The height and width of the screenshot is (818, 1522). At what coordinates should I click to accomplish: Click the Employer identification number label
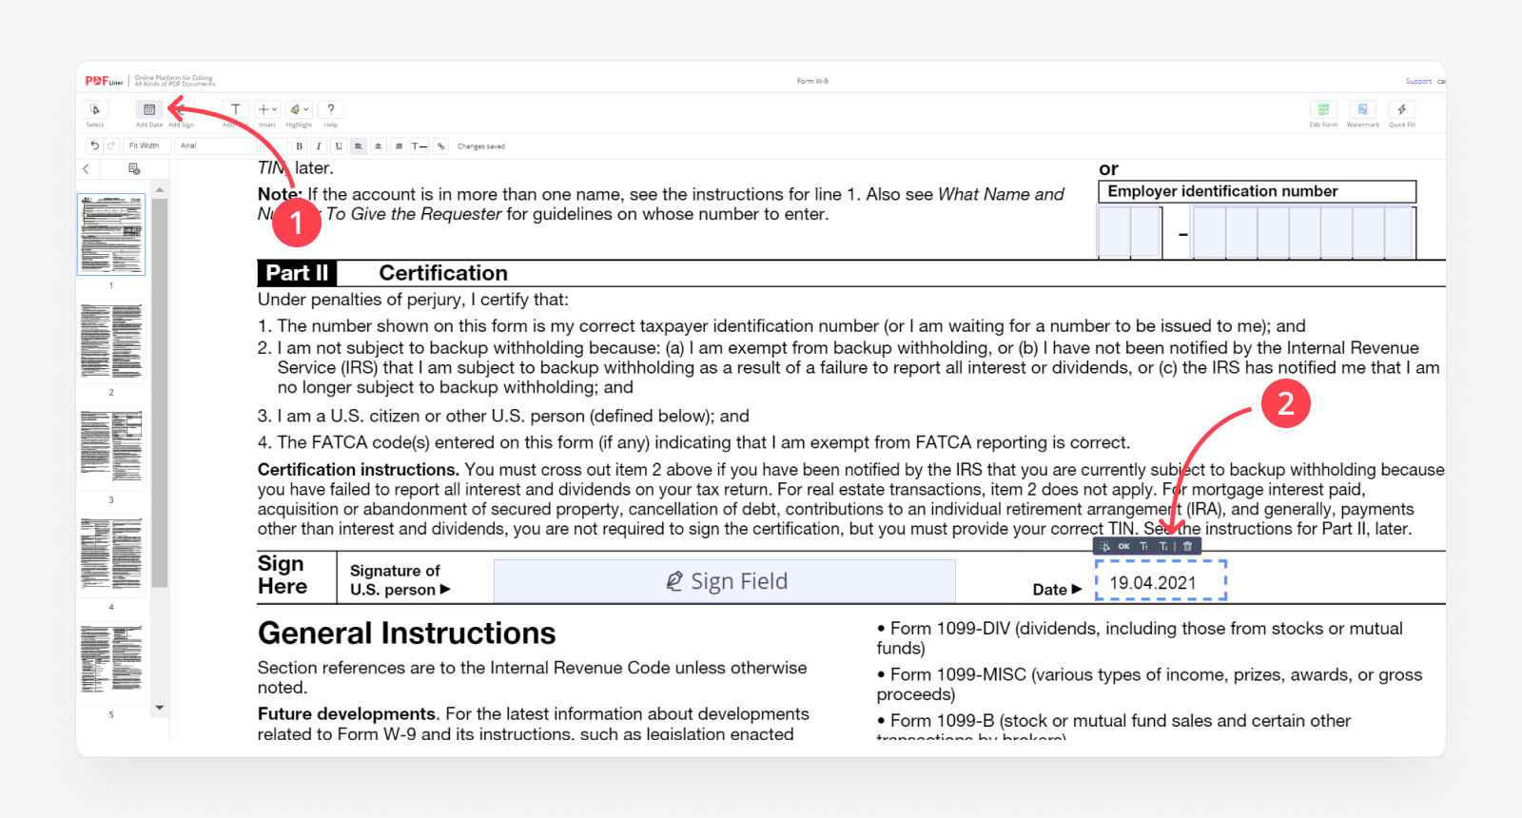[1222, 191]
